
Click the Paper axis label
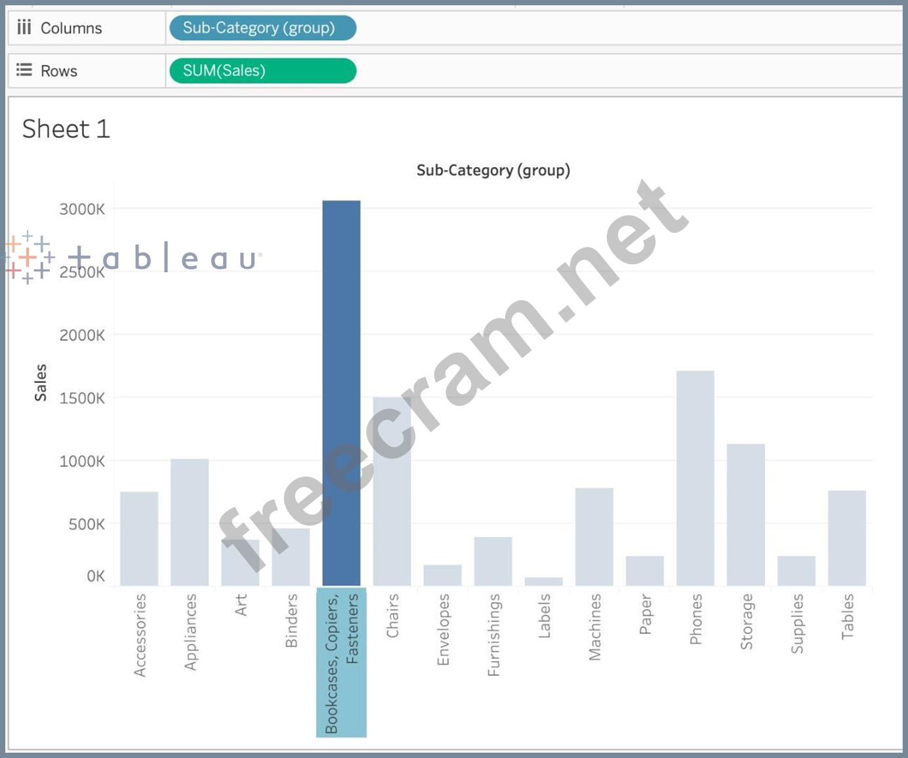[645, 614]
